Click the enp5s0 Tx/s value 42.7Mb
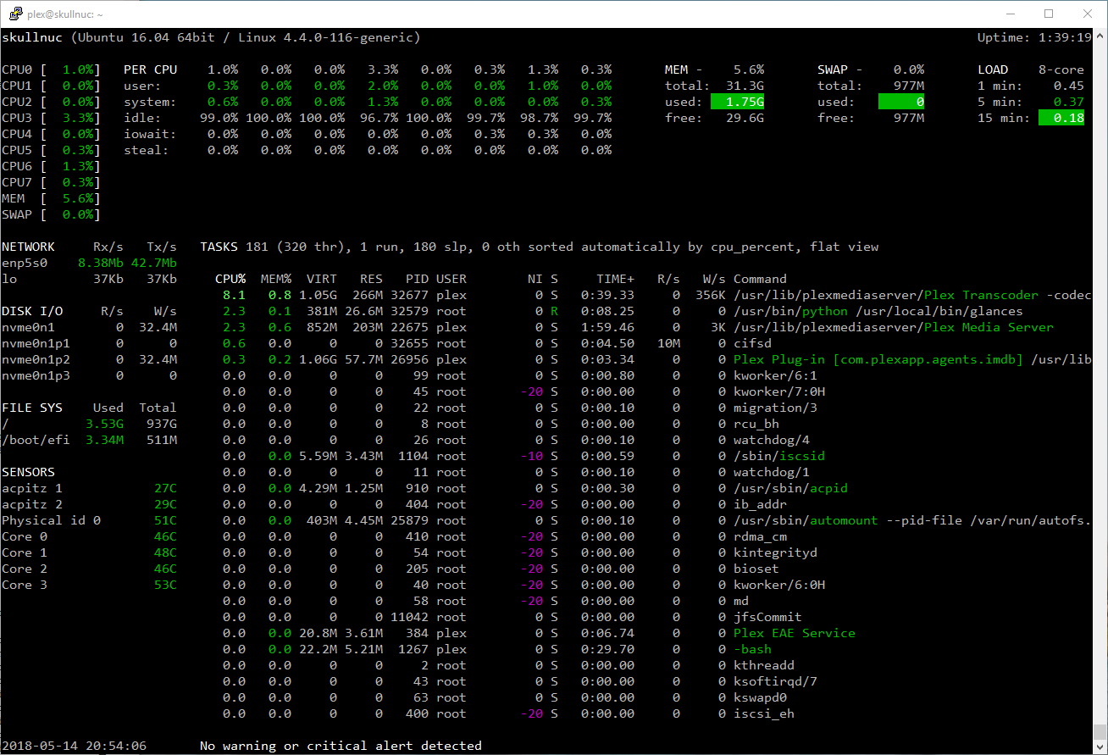Viewport: 1108px width, 755px height. (154, 263)
